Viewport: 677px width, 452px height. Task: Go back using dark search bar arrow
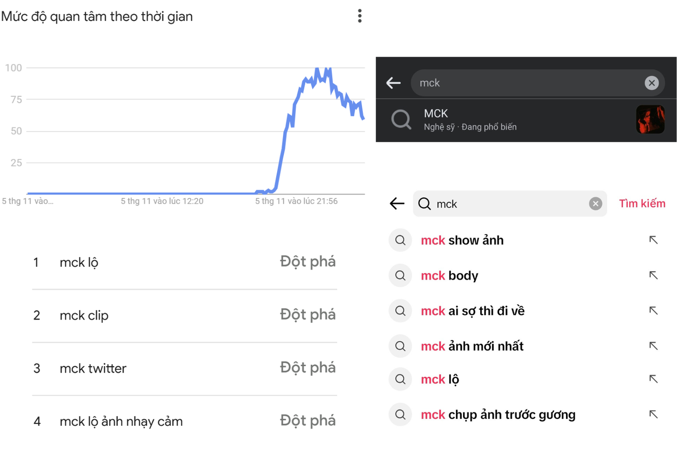point(394,83)
